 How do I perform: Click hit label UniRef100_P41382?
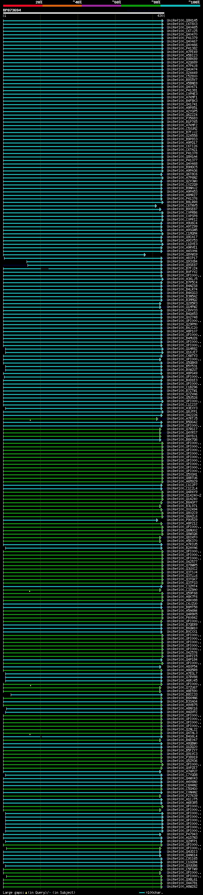(182, 48)
